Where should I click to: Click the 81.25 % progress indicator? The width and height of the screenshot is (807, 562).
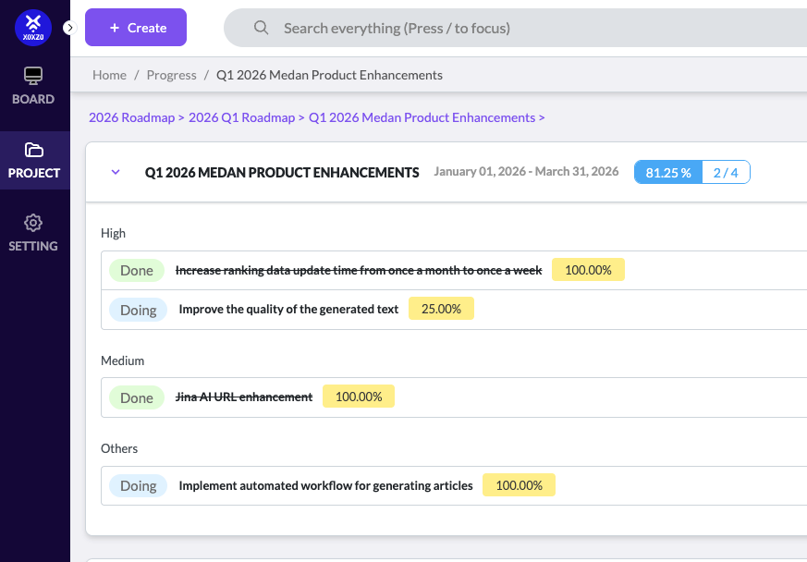668,173
